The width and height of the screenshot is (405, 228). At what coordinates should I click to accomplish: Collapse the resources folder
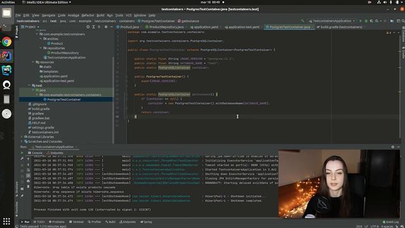pos(33,62)
